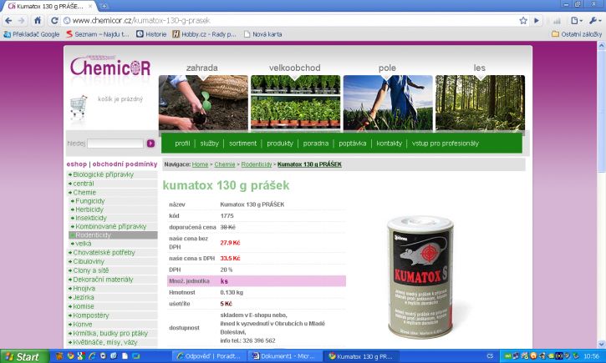Go back with the browser back arrow
The height and width of the screenshot is (363, 606).
pos(8,21)
